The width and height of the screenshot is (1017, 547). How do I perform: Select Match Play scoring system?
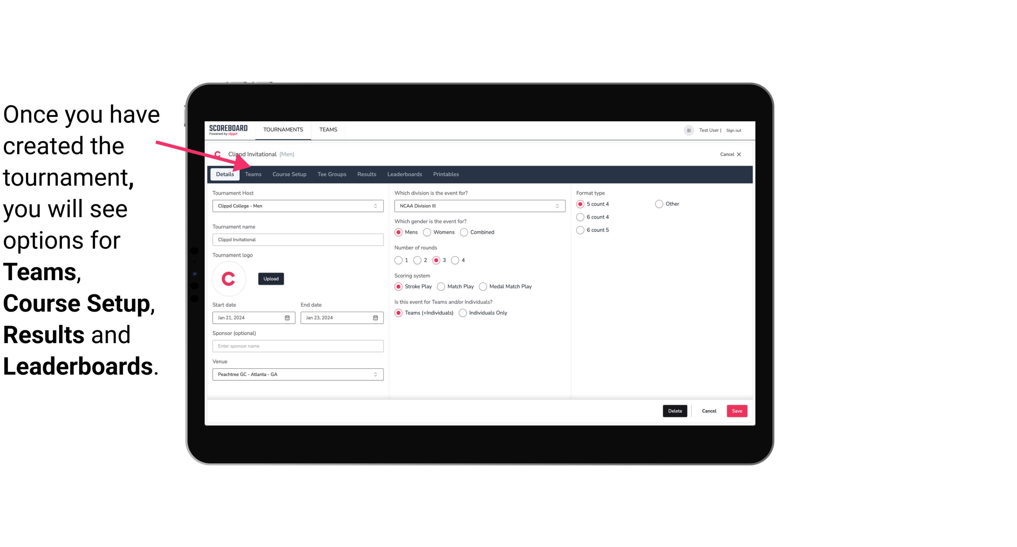441,286
